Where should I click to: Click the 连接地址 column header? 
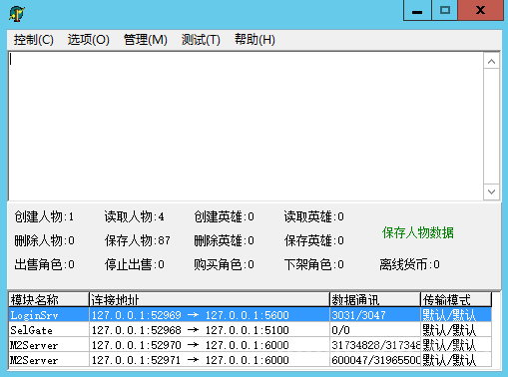pyautogui.click(x=210, y=300)
